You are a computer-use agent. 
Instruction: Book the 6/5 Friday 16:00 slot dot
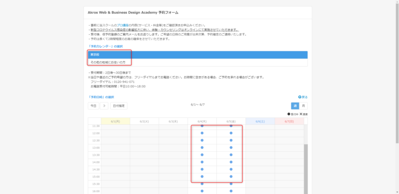[231, 191]
